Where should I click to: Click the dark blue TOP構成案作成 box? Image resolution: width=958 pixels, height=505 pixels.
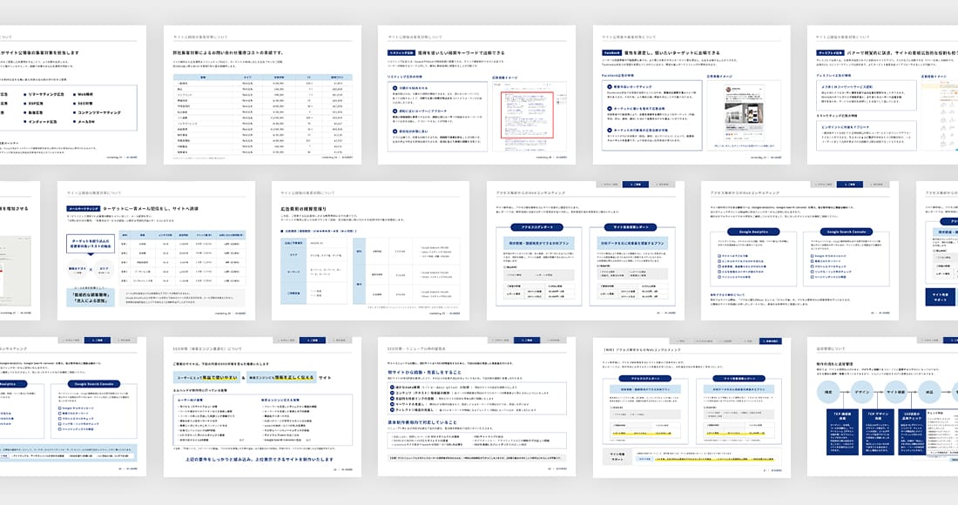click(x=842, y=432)
